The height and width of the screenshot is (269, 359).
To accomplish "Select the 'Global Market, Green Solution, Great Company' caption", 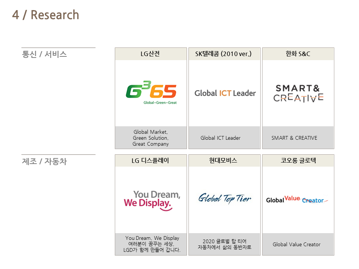I will pyautogui.click(x=151, y=138).
